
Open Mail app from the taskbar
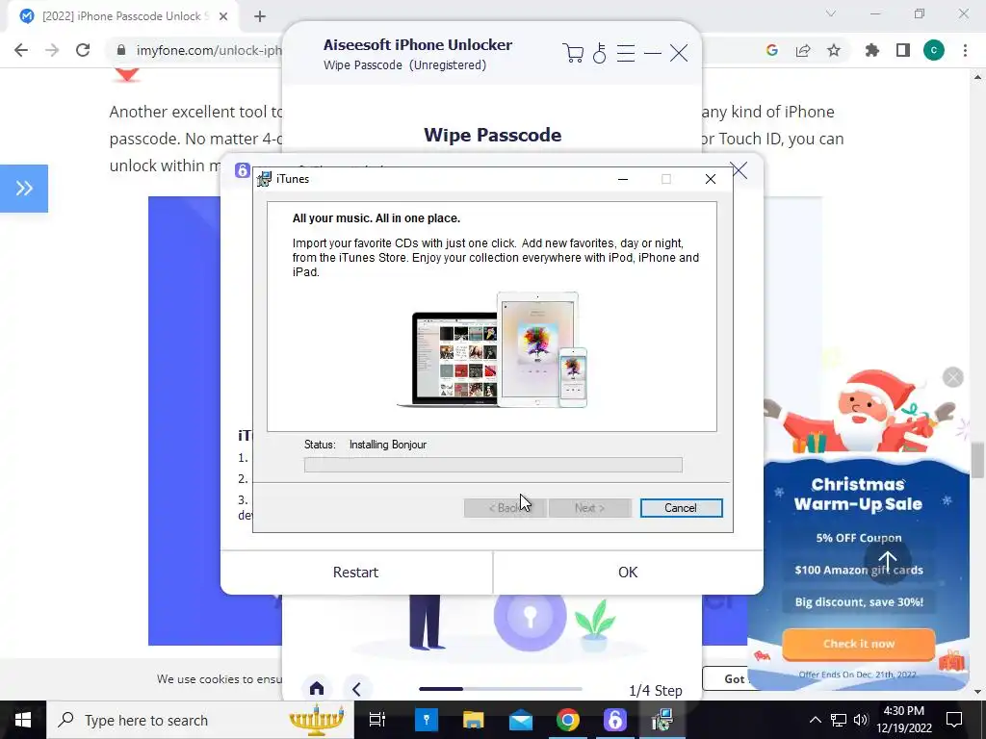coord(521,720)
